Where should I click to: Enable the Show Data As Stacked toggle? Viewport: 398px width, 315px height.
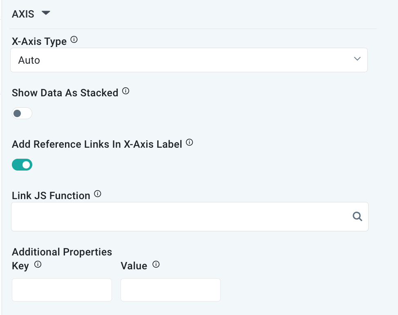[22, 113]
